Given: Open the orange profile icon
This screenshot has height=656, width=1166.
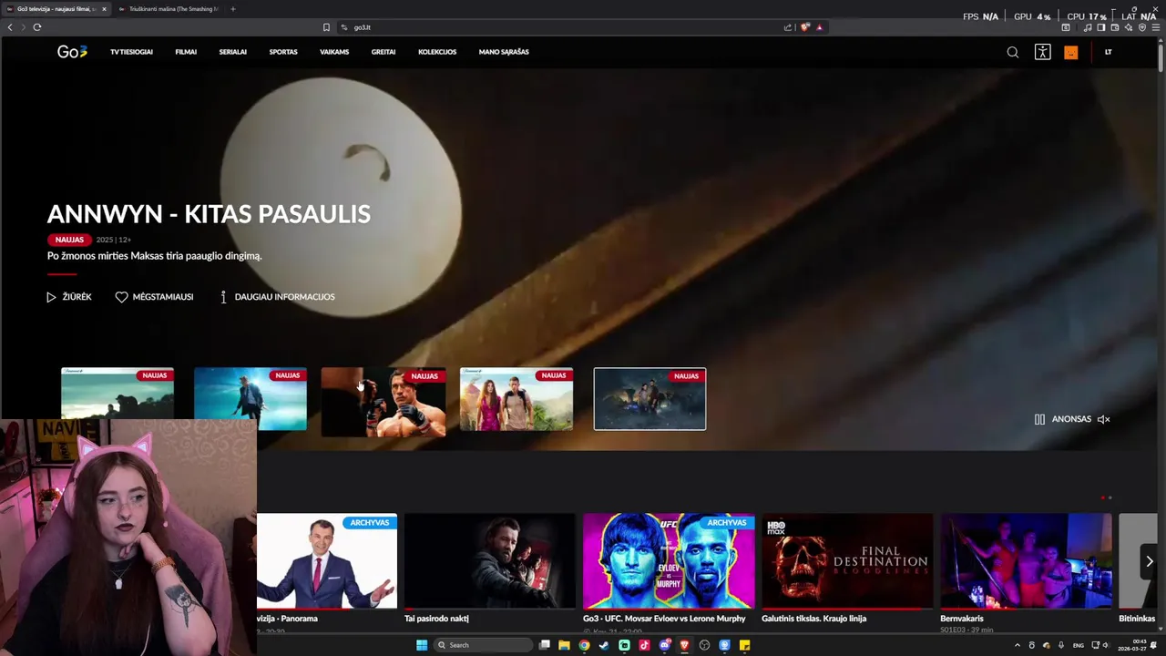Looking at the screenshot, I should point(1070,52).
